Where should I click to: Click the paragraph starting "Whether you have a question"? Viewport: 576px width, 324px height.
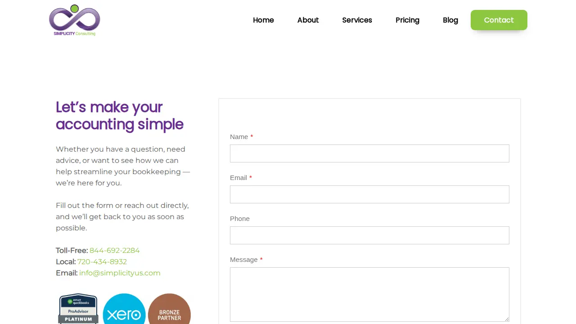(123, 166)
